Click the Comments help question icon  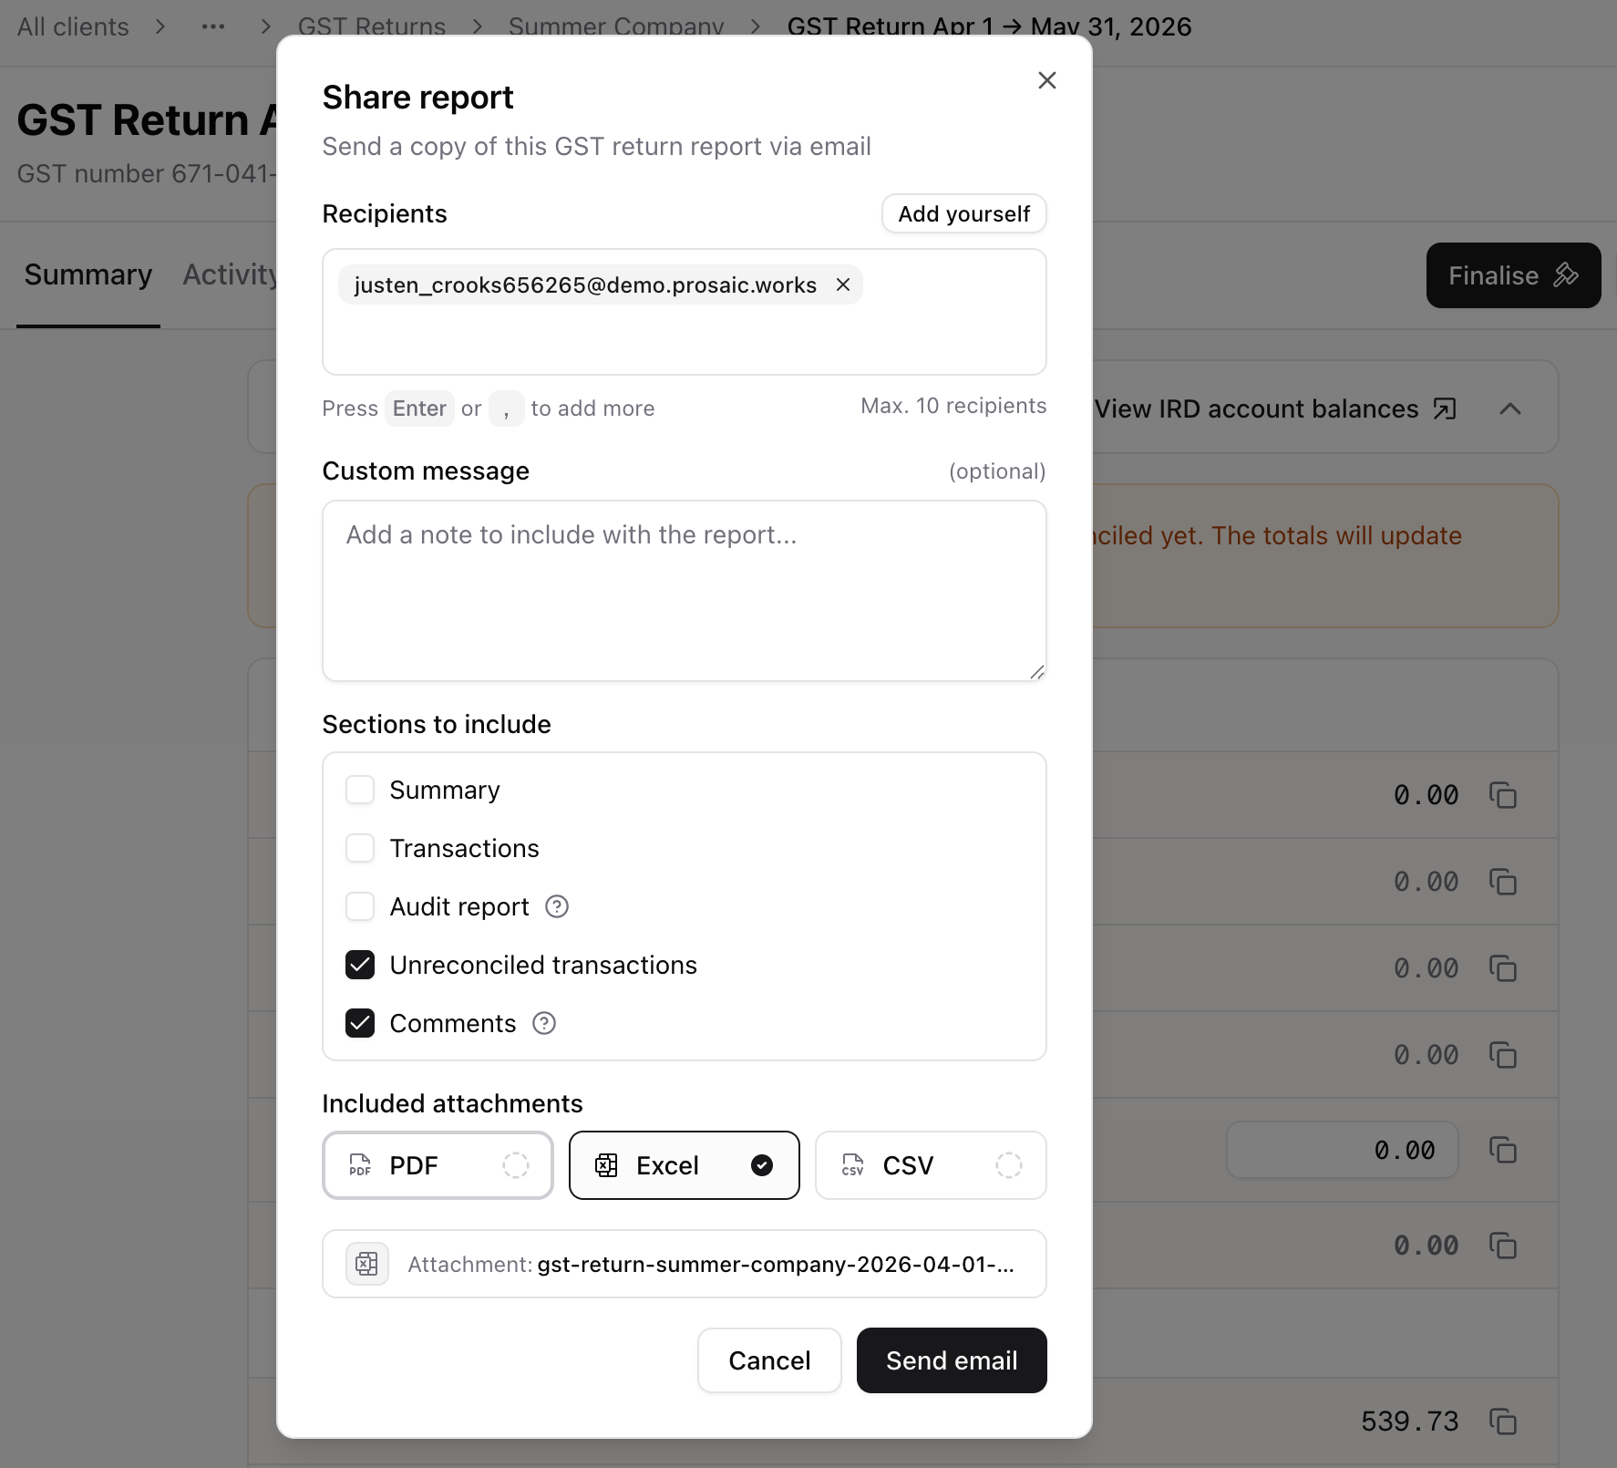[x=544, y=1023]
